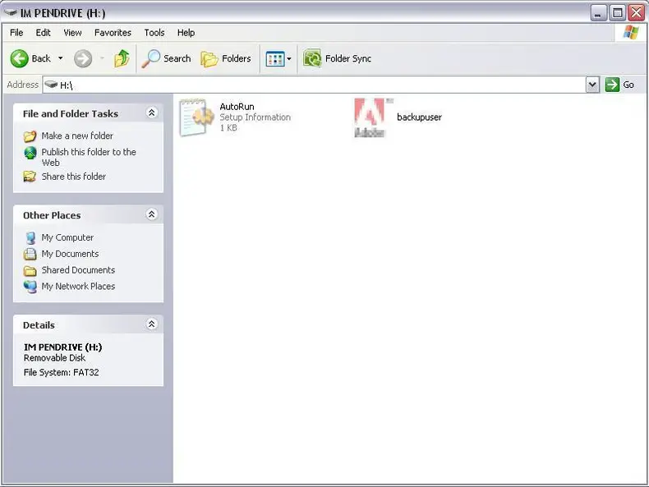The image size is (649, 487).
Task: Click the address bar showing H:\
Action: [x=315, y=85]
